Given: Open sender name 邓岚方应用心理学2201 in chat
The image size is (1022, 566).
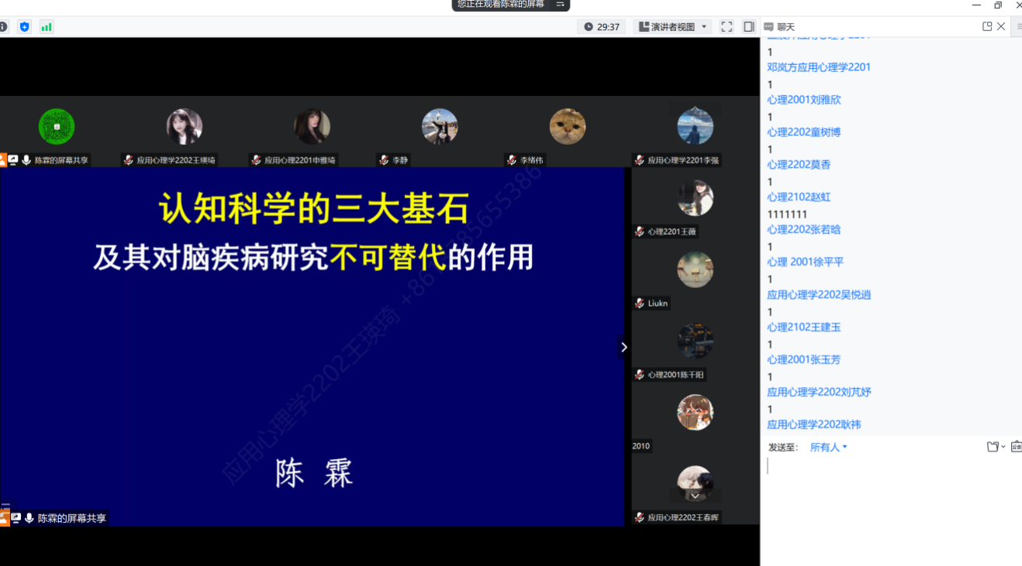Looking at the screenshot, I should (x=819, y=67).
